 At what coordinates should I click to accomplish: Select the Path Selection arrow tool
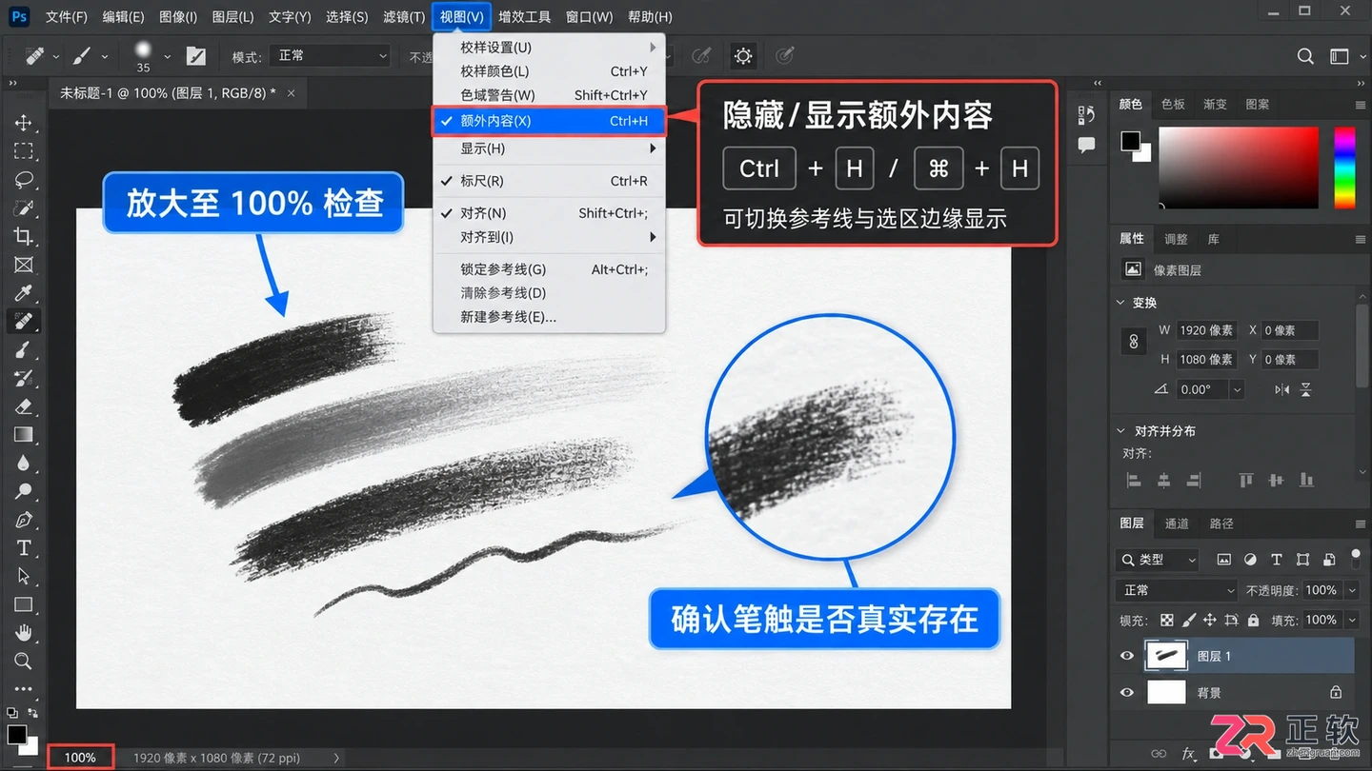tap(24, 577)
